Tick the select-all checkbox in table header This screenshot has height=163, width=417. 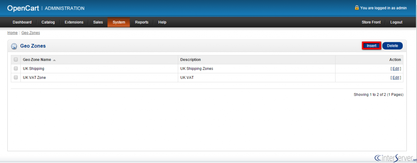tap(16, 59)
